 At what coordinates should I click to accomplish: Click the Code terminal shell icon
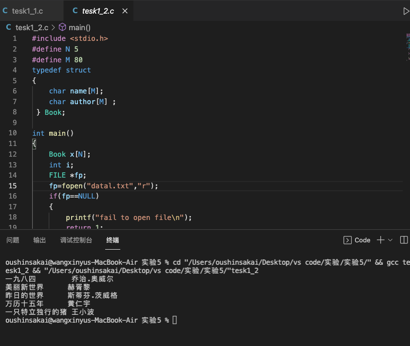(348, 240)
